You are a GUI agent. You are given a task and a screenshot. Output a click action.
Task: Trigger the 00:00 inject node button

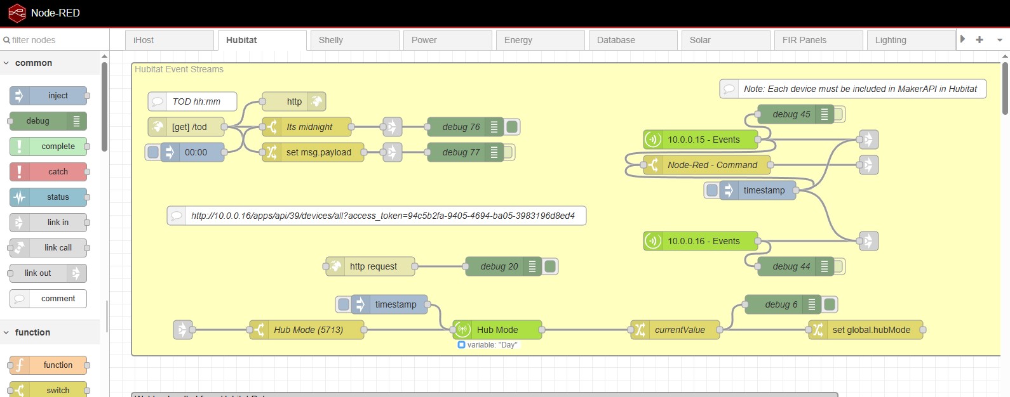(x=153, y=152)
